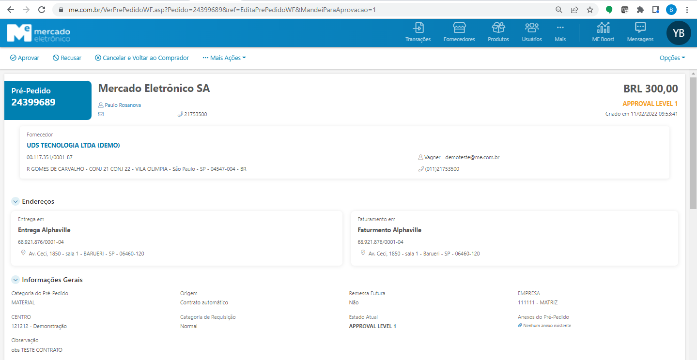The width and height of the screenshot is (697, 360).
Task: Click the Paulo Rosanova contact name
Action: [x=123, y=105]
